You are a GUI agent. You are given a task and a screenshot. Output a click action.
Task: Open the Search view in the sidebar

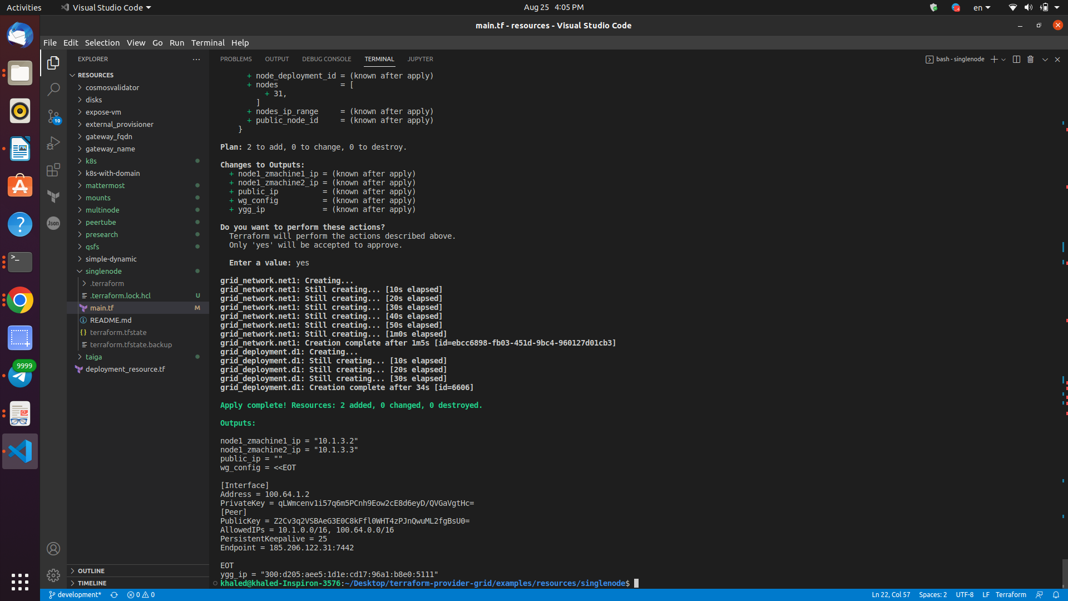pyautogui.click(x=53, y=89)
